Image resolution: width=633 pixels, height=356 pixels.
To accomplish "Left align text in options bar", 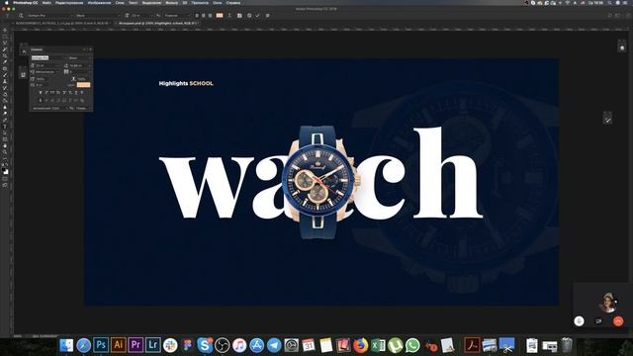I will click(x=197, y=16).
